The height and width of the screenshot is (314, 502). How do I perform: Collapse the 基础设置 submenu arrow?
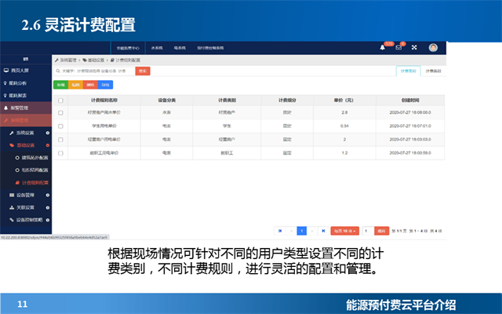[47, 145]
